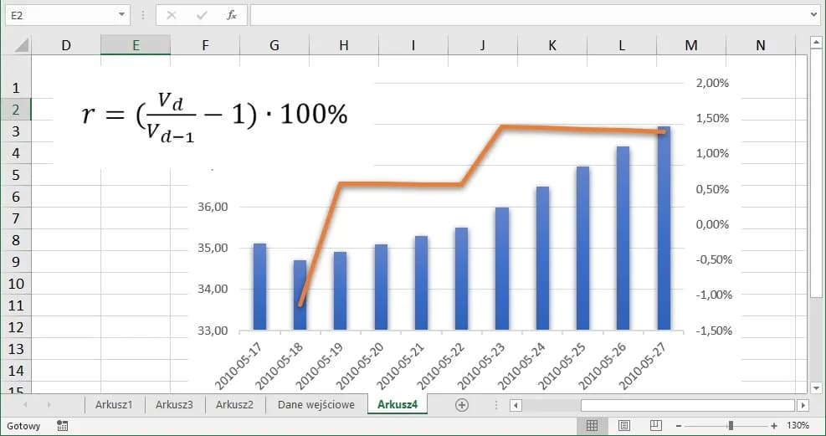Switch to Normal view
The width and height of the screenshot is (826, 436).
coord(592,426)
